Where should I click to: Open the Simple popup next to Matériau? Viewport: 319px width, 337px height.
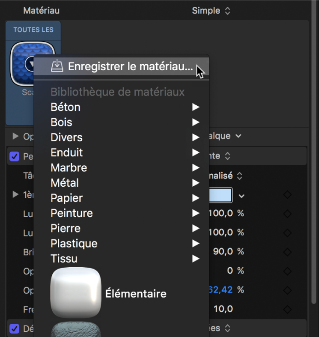point(211,11)
